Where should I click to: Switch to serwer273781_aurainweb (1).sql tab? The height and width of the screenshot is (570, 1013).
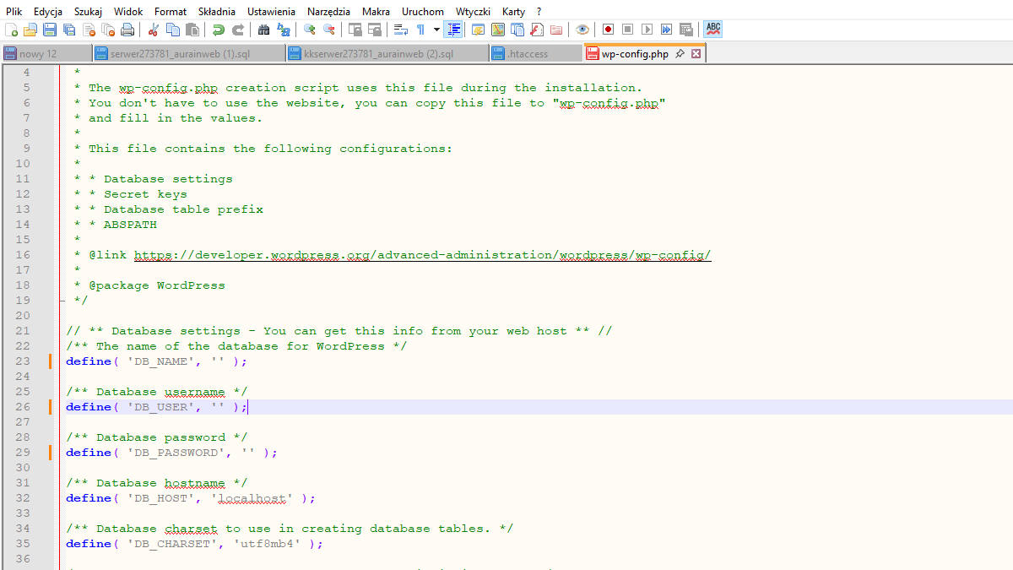pos(188,53)
